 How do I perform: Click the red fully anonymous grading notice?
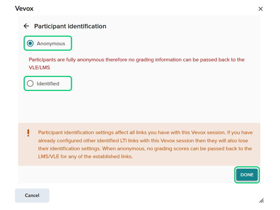coord(136,60)
